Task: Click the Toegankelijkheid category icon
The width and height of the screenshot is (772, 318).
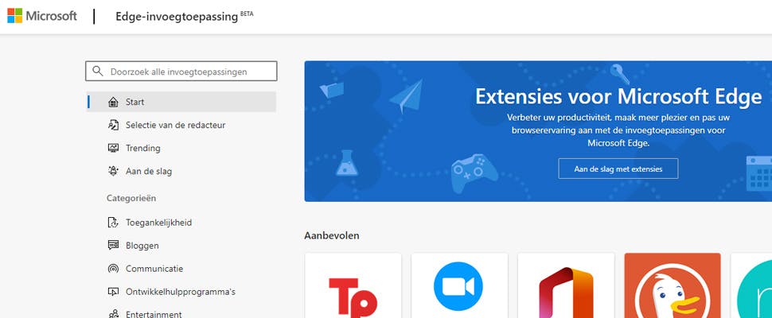Action: [113, 223]
